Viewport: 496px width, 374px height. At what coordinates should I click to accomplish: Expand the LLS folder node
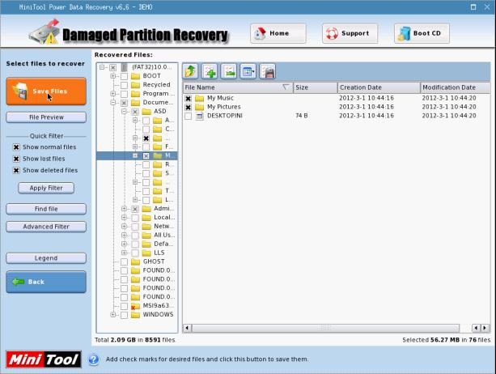tap(124, 253)
